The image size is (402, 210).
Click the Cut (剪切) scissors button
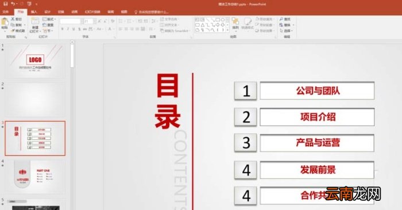[x=17, y=19]
